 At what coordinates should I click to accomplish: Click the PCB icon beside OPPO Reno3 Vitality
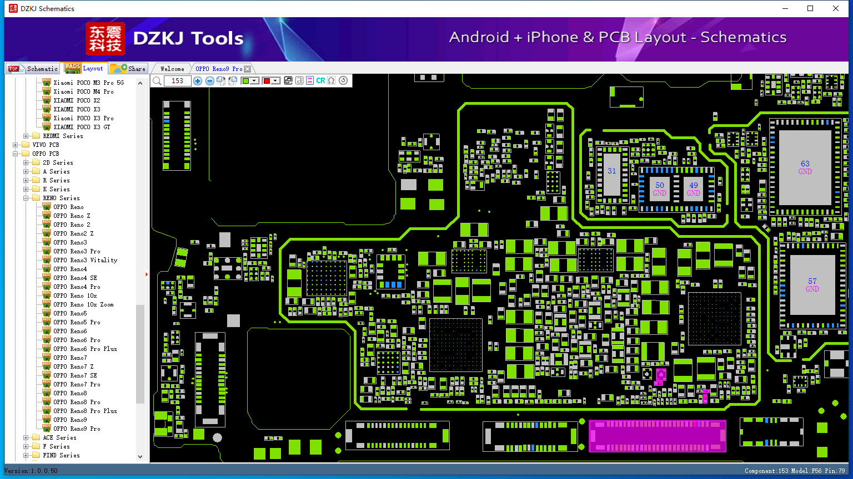point(47,260)
